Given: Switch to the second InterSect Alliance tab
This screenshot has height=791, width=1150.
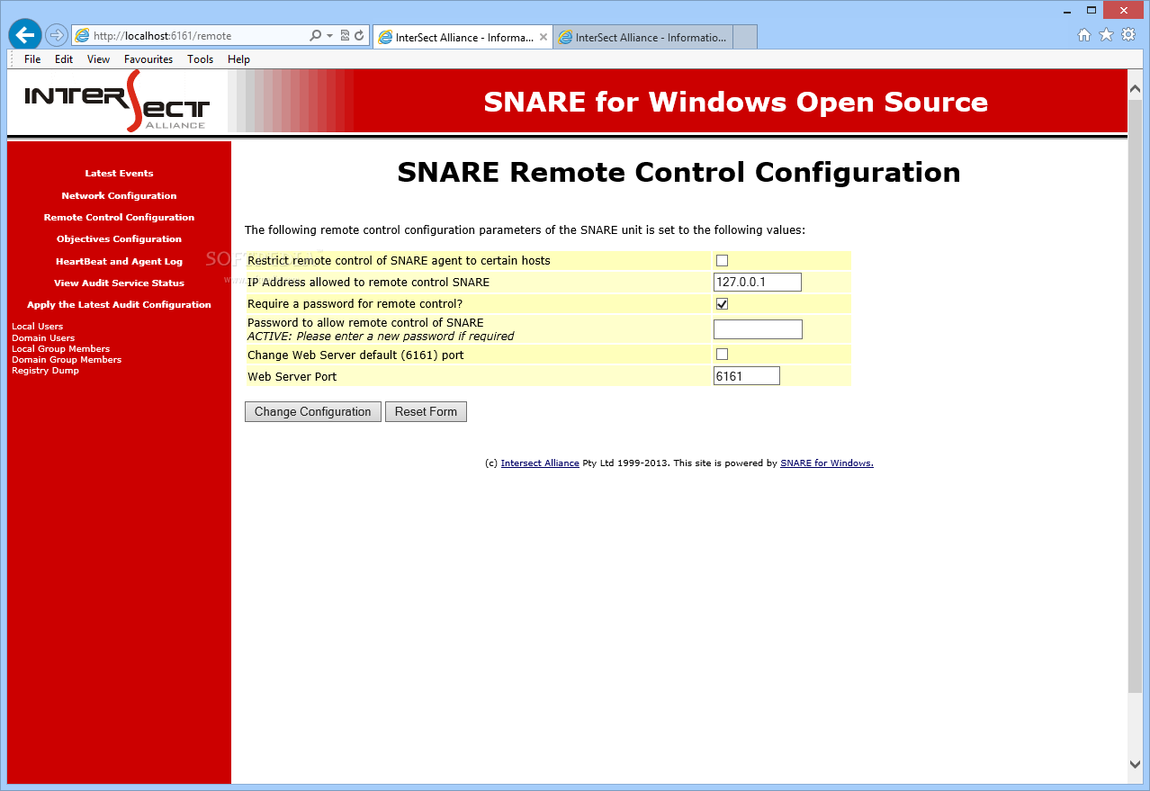Looking at the screenshot, I should click(x=642, y=37).
